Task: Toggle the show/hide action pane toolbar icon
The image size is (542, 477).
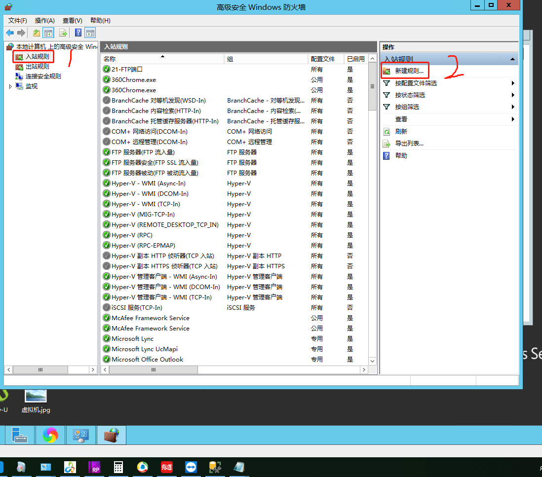Action: tap(90, 33)
